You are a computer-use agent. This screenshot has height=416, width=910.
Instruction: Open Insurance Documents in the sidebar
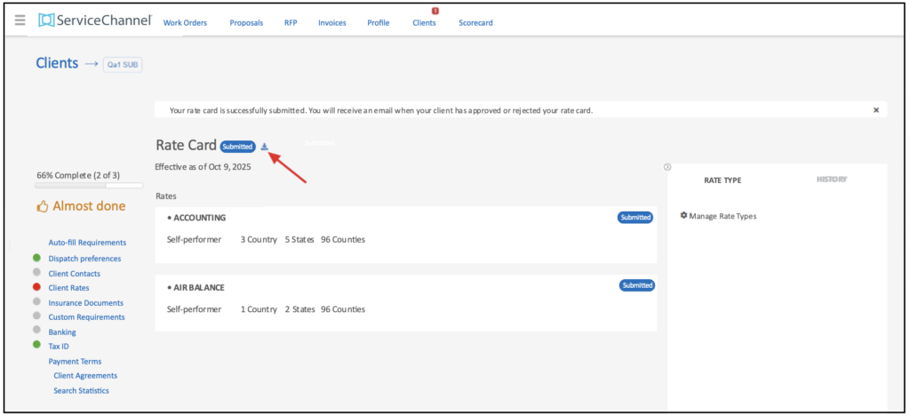tap(85, 302)
